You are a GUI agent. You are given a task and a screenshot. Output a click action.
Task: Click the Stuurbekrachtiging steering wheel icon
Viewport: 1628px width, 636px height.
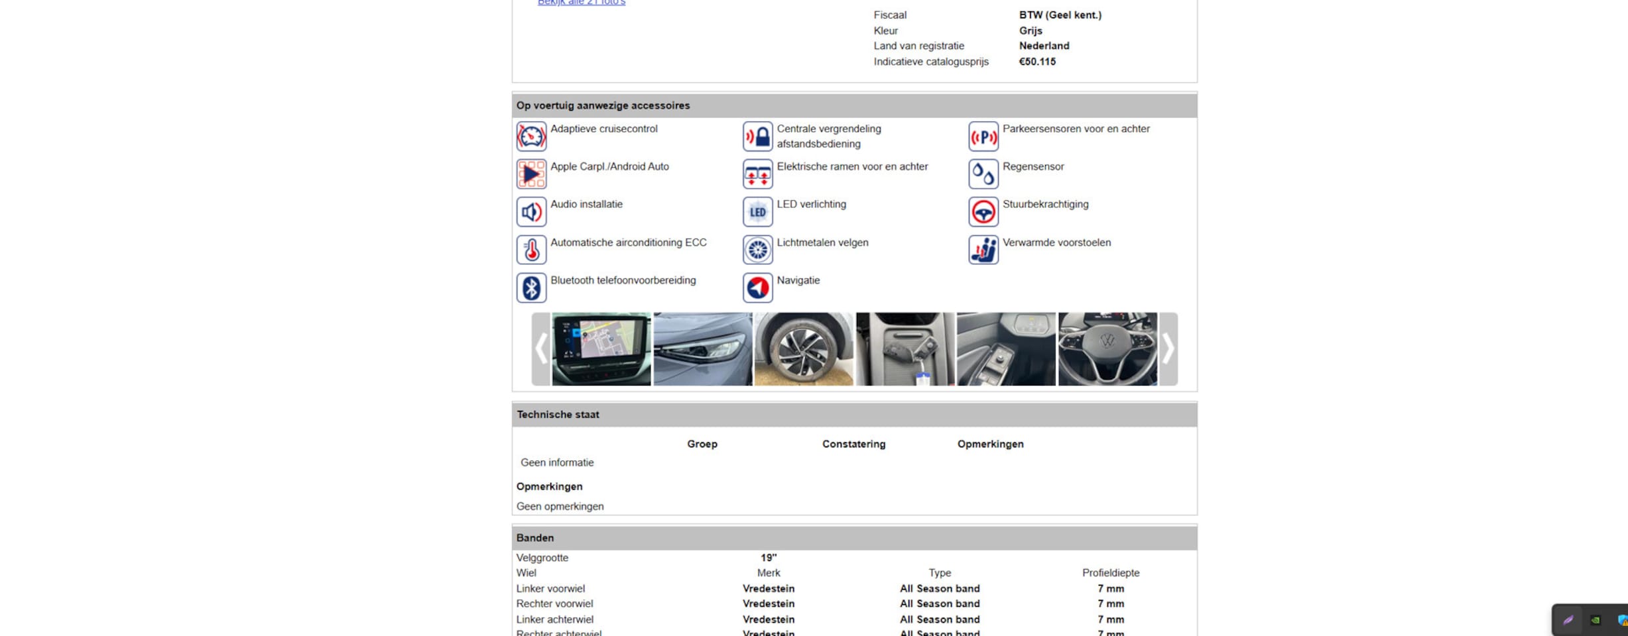tap(983, 212)
